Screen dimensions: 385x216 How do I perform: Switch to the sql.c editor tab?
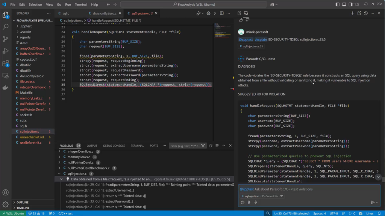click(65, 13)
